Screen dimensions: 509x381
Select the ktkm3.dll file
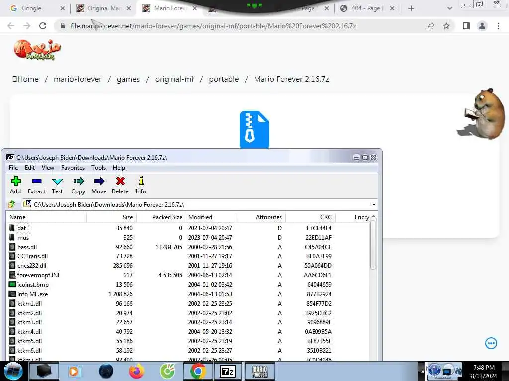coord(187,322)
